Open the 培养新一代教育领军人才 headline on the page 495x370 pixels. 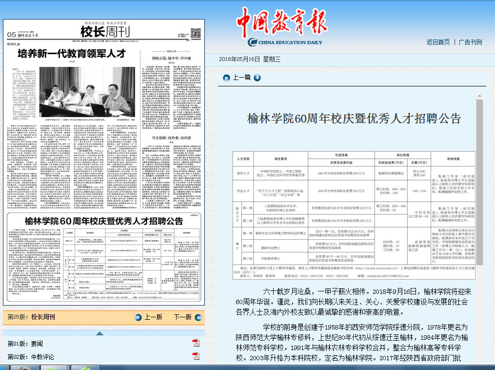[x=72, y=54]
